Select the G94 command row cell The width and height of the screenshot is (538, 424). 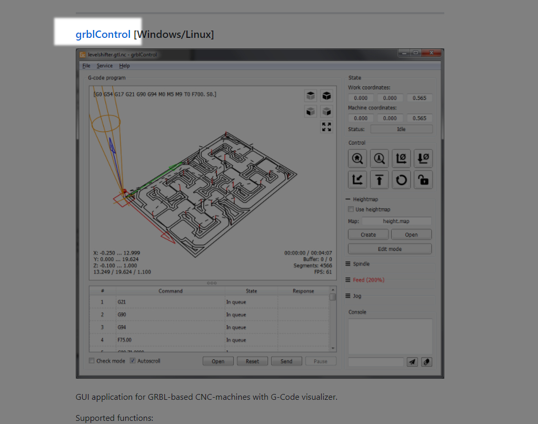(171, 327)
